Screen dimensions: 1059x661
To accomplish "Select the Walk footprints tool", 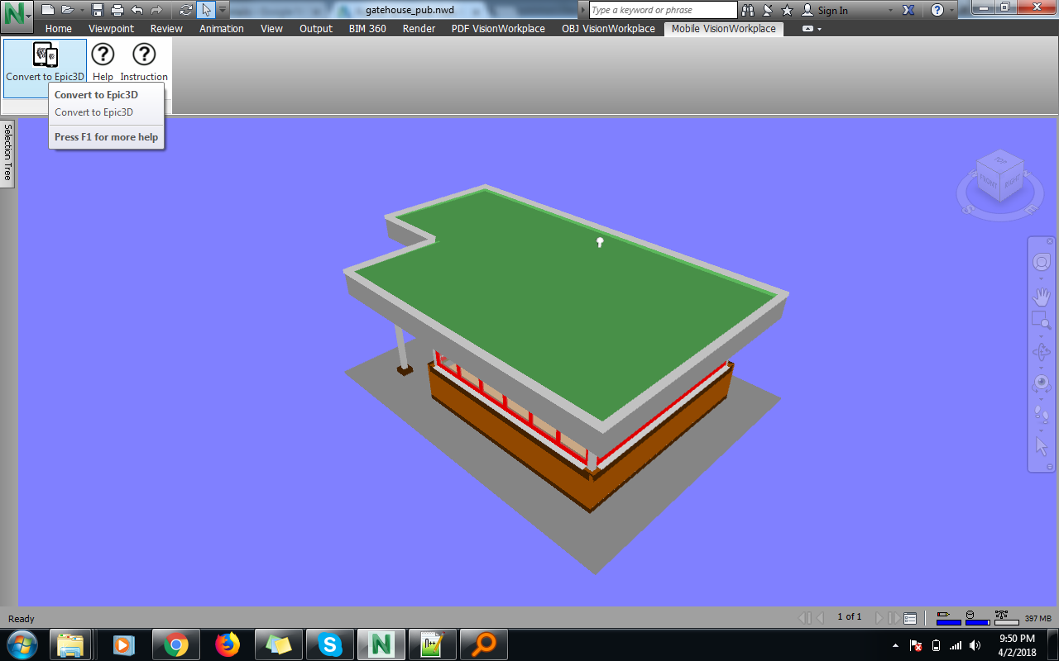I will pyautogui.click(x=1042, y=413).
